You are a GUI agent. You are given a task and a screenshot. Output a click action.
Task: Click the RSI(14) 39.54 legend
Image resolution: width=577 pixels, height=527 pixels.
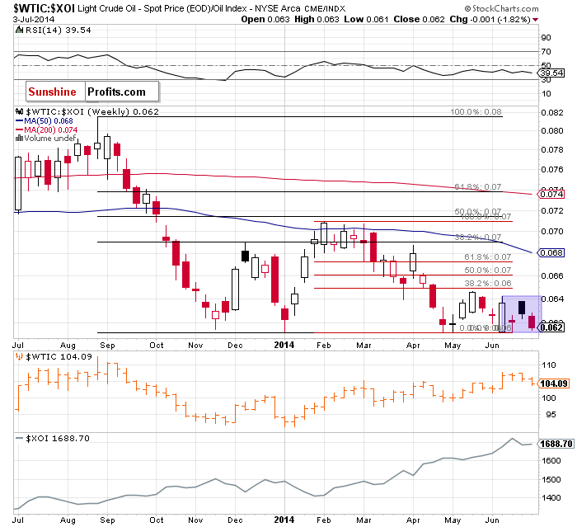58,31
